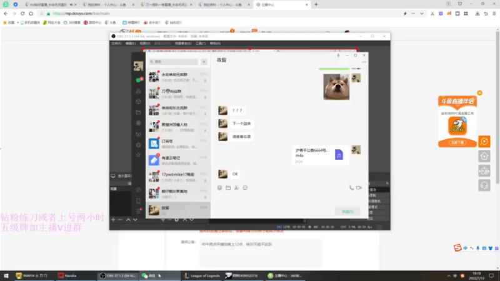Click the WeChat profile avatar at sidebar top
This screenshot has width=500, height=281.
coord(138,66)
